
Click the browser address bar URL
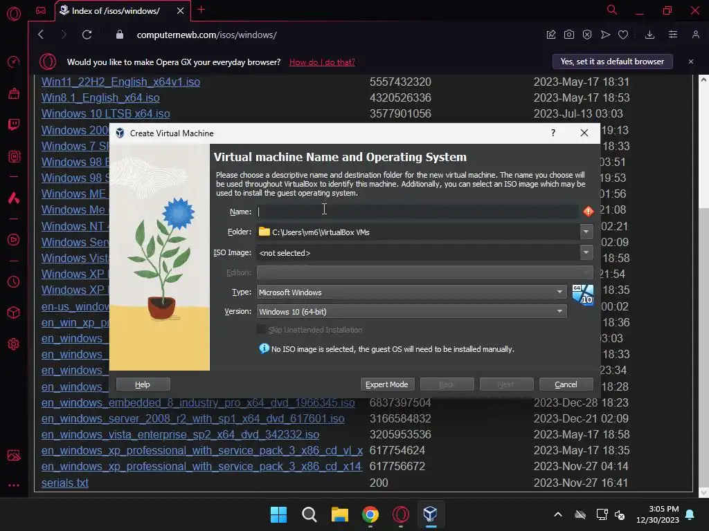point(206,35)
